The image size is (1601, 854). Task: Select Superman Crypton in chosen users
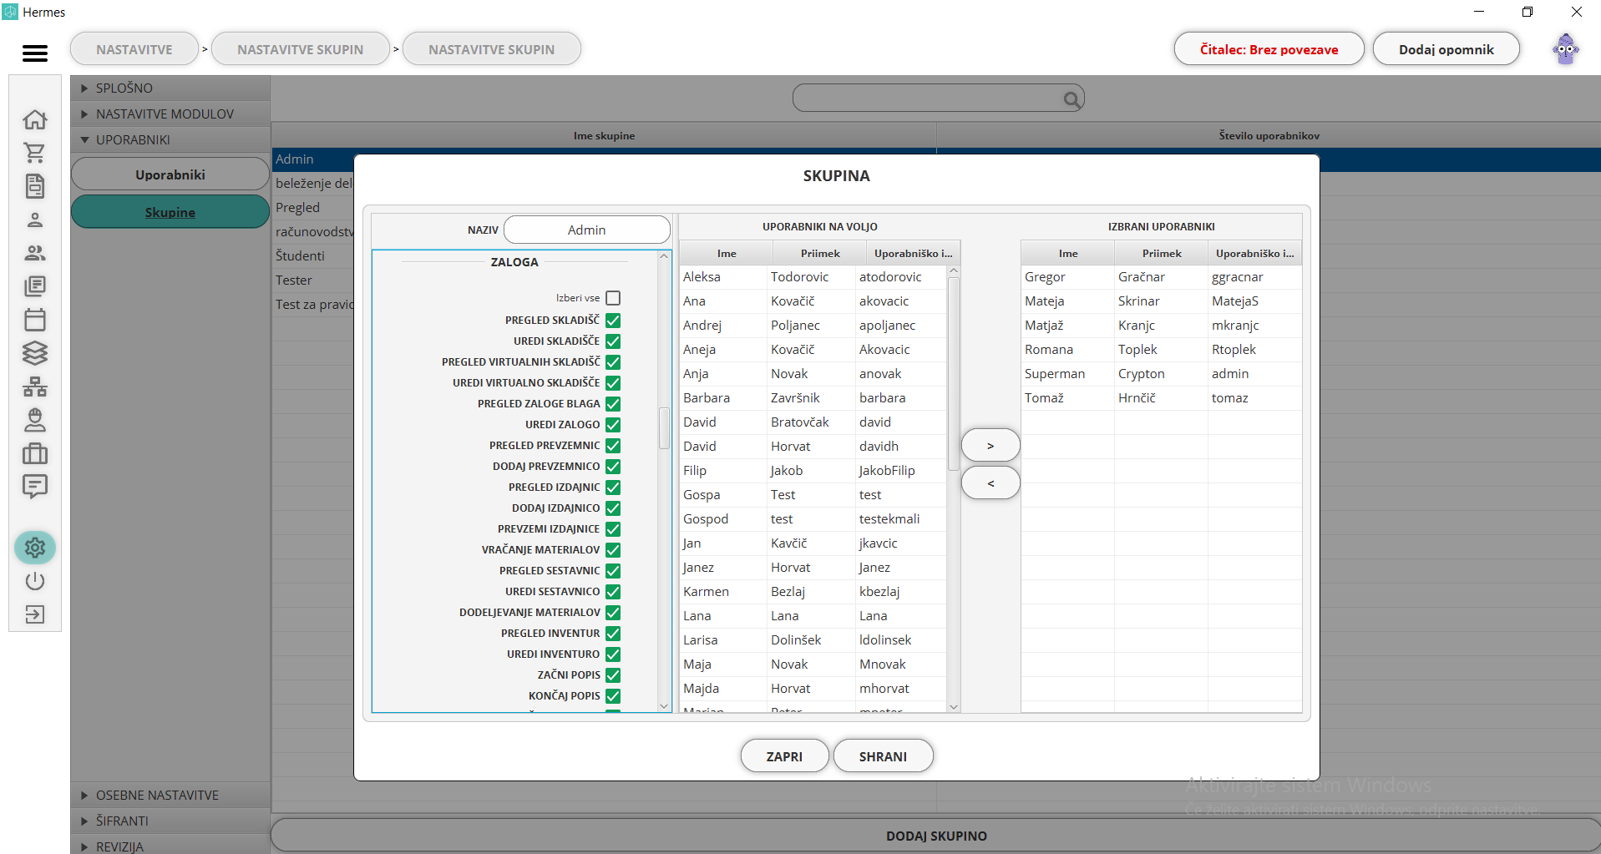1161,373
